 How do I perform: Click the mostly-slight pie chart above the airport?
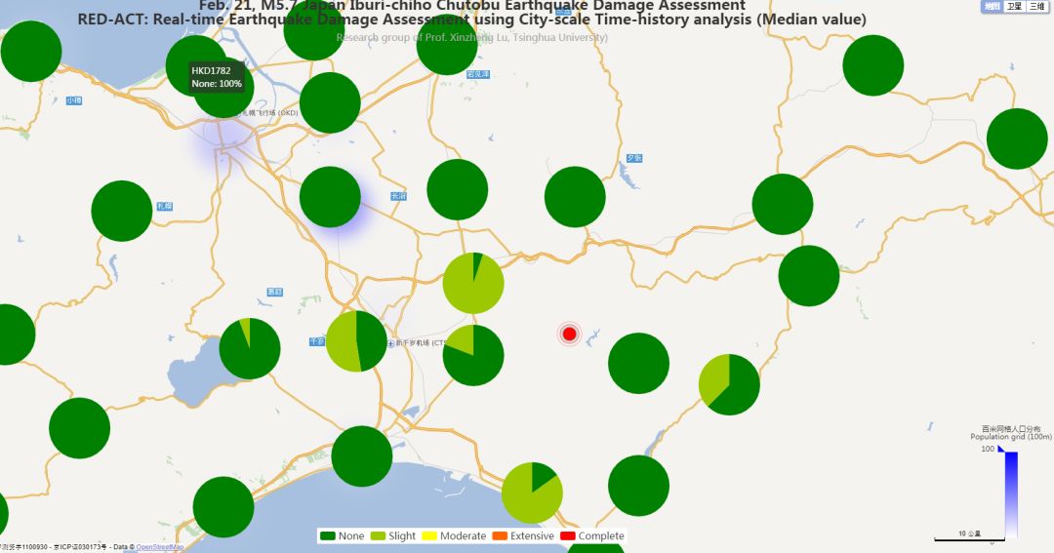click(x=473, y=283)
